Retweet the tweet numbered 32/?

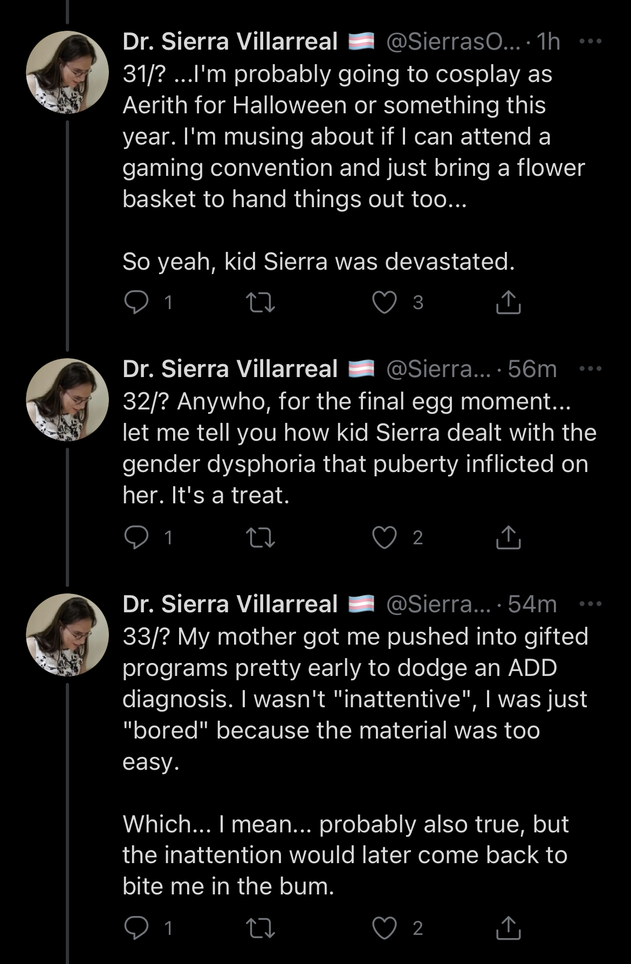pyautogui.click(x=260, y=537)
